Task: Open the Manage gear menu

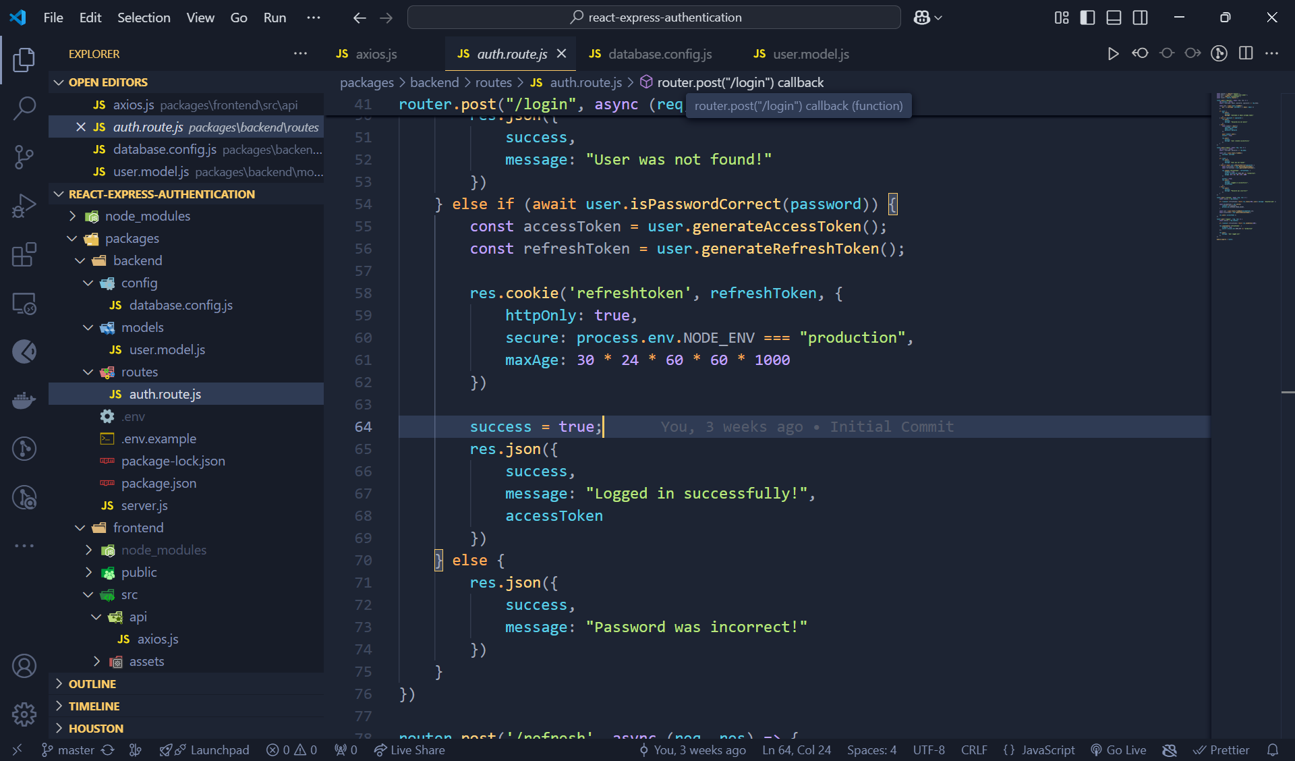Action: click(x=24, y=714)
